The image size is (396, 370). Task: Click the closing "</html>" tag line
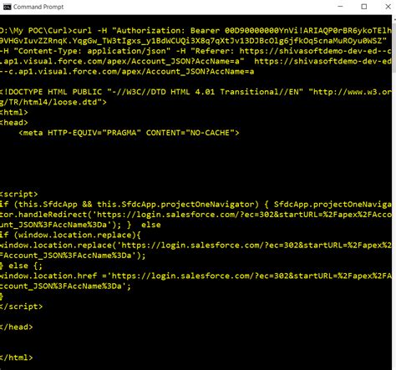pos(17,357)
